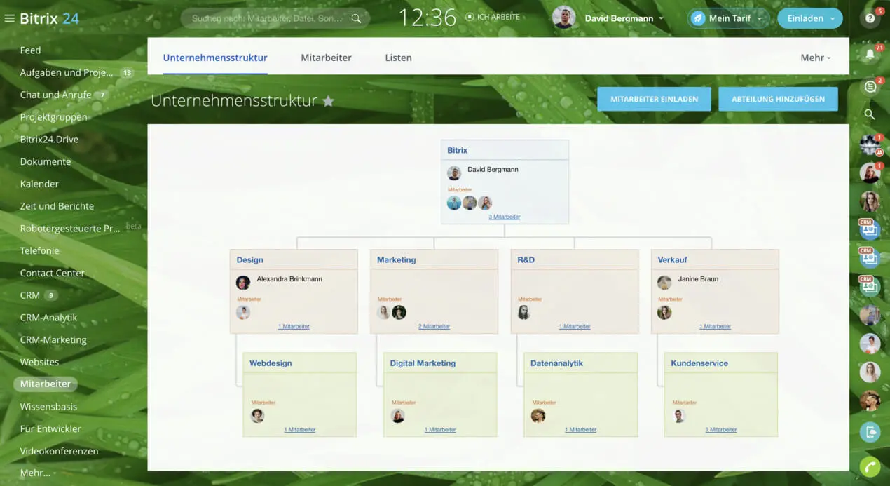The width and height of the screenshot is (890, 486).
Task: Mark Unternehmensstruktur page as favorite star
Action: (x=328, y=101)
